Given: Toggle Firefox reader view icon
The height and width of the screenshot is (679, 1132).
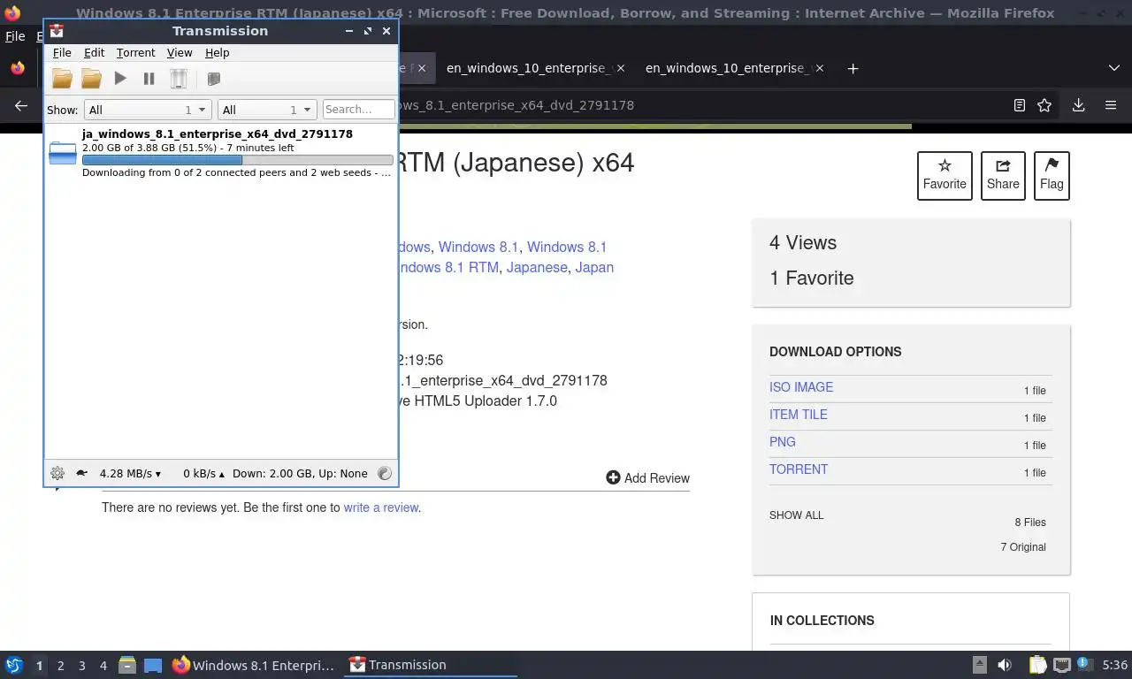Looking at the screenshot, I should point(1019,105).
